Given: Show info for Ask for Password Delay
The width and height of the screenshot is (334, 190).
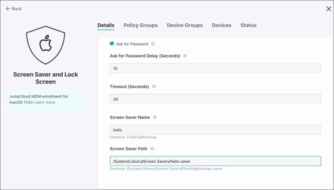Looking at the screenshot, I should (x=185, y=56).
